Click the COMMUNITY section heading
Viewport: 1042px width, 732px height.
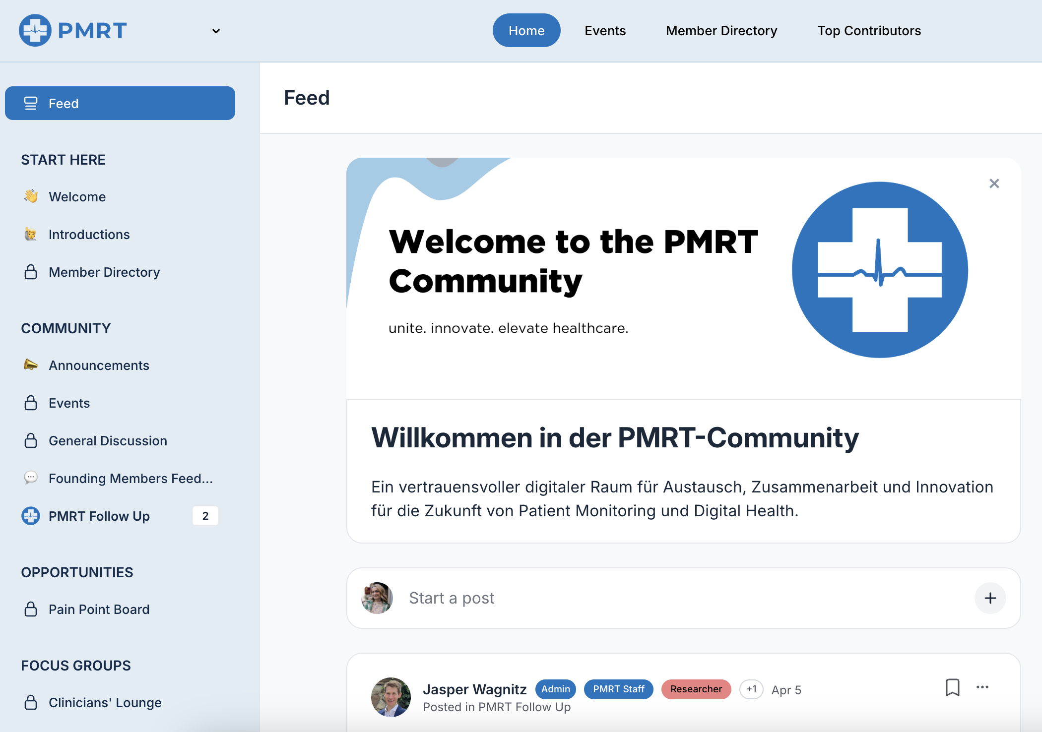coord(65,328)
